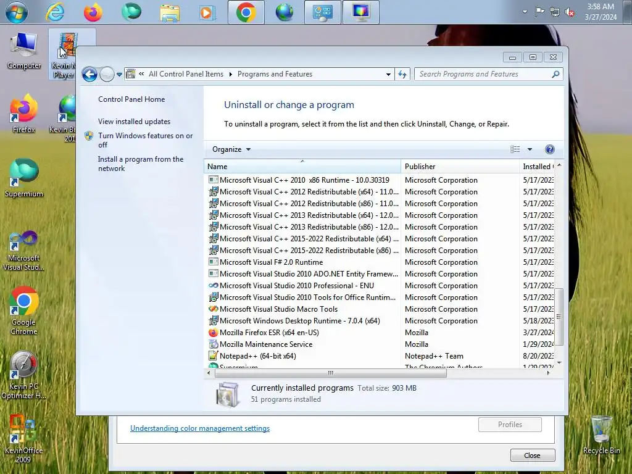
Task: Click the muted volume tray icon
Action: coord(570,12)
